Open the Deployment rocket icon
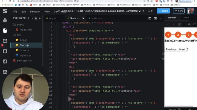Screen dimensions: 197x110 (5, 61)
